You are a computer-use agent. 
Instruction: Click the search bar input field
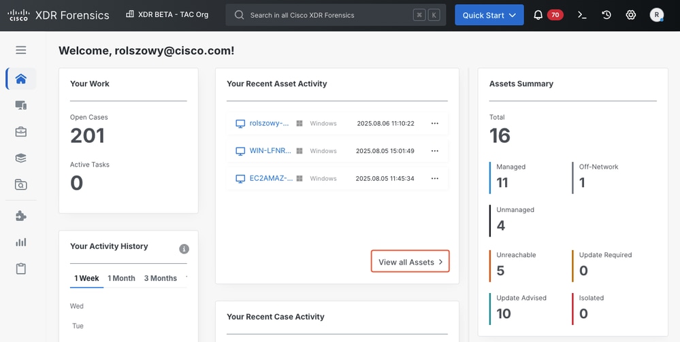(x=327, y=15)
